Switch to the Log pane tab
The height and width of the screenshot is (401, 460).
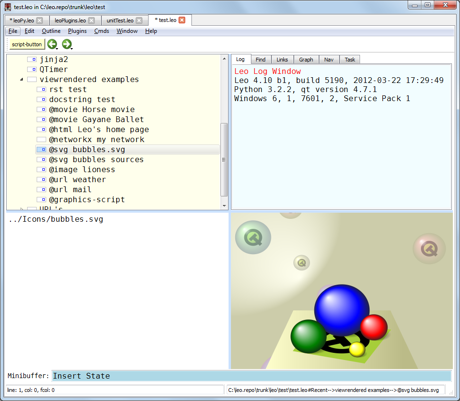coord(240,59)
